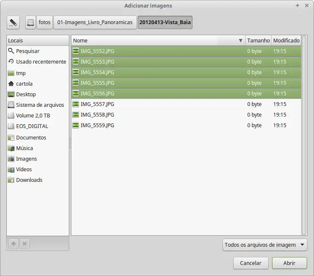
Task: Go to the fotos path segment
Action: [44, 22]
